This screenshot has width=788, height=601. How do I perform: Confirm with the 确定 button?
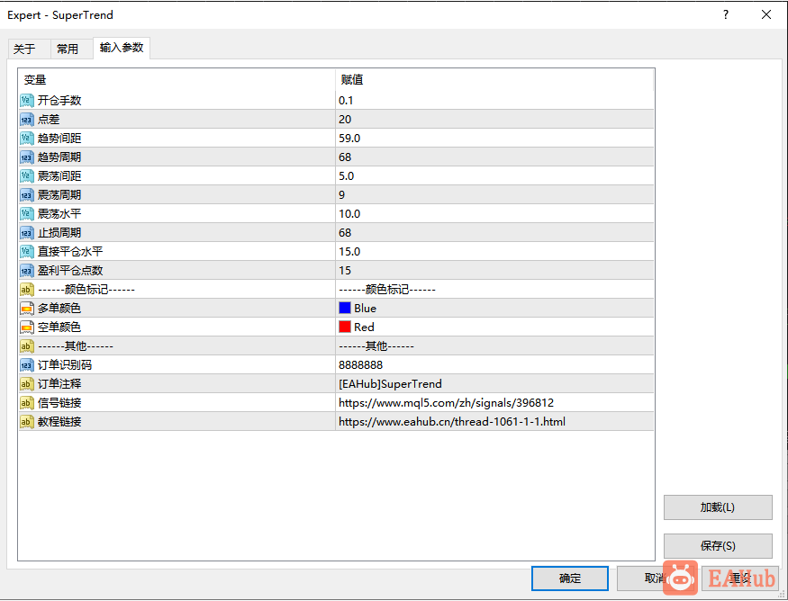(569, 579)
